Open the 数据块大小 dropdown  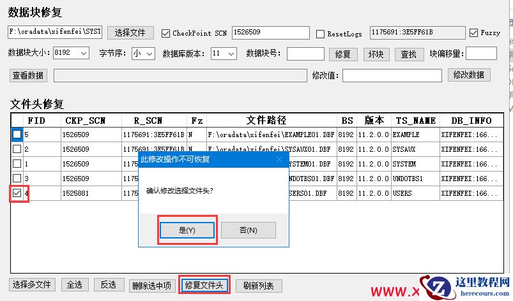[71, 53]
